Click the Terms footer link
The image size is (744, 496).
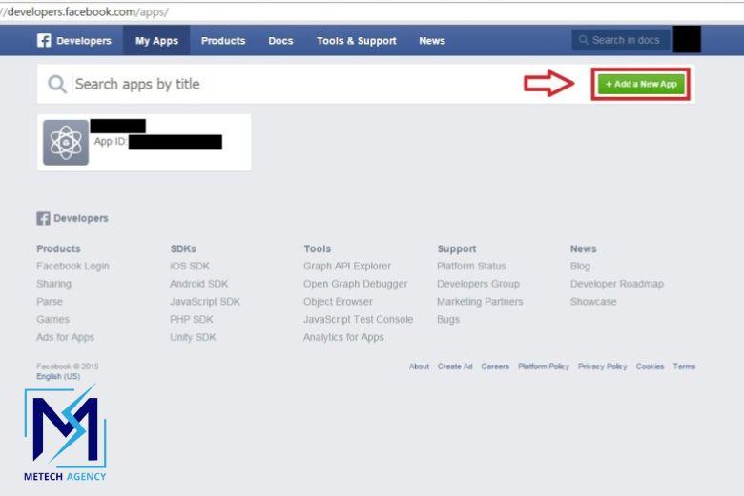click(684, 367)
